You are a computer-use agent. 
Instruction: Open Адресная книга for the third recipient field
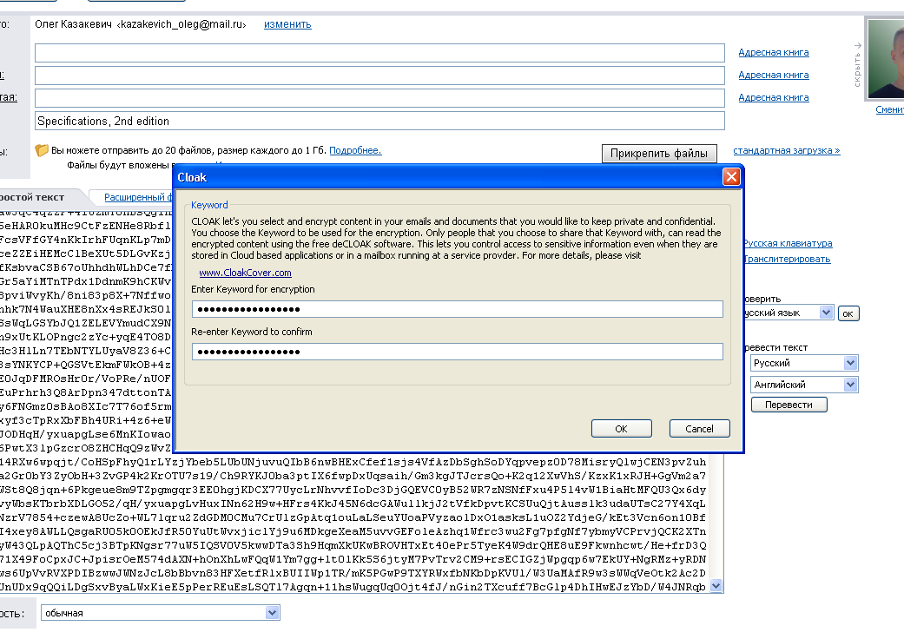pyautogui.click(x=773, y=97)
